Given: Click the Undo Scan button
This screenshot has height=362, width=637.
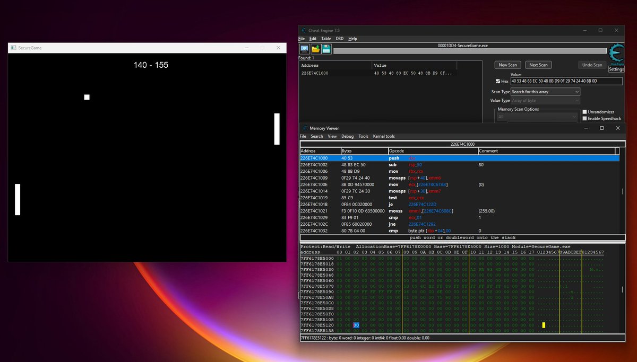Looking at the screenshot, I should 592,65.
